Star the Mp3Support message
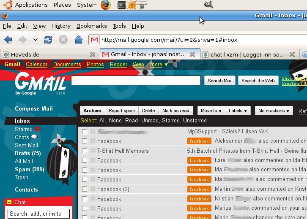This screenshot has width=307, height=219. click(93, 132)
